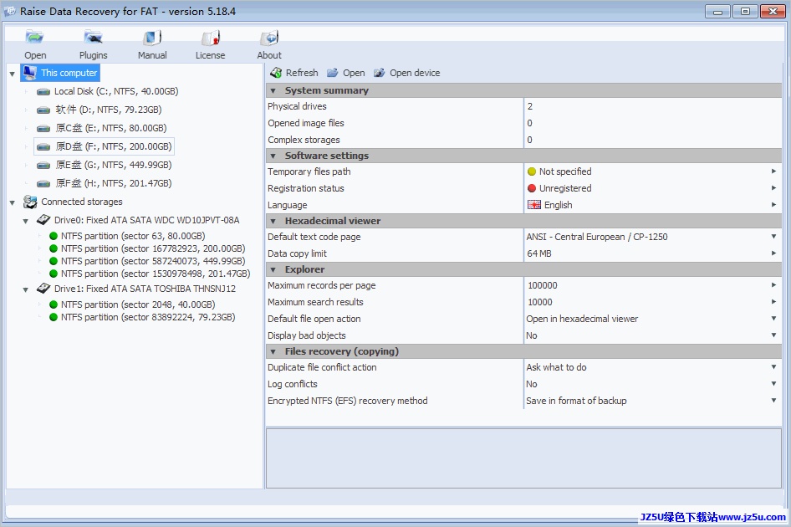Image resolution: width=791 pixels, height=527 pixels.
Task: Select the This computer monitor icon
Action: pos(30,73)
